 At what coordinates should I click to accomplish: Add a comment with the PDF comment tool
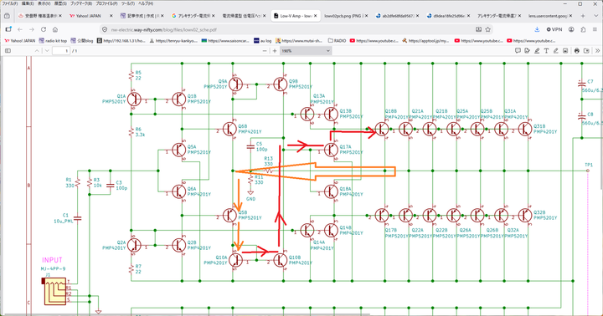518,51
